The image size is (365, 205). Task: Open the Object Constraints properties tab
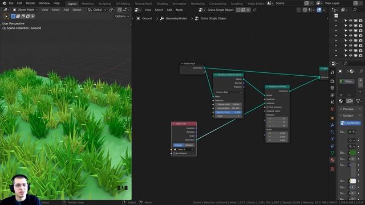(332, 146)
